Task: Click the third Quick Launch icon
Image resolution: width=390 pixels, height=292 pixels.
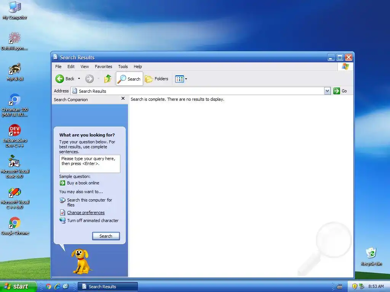Action: click(66, 287)
